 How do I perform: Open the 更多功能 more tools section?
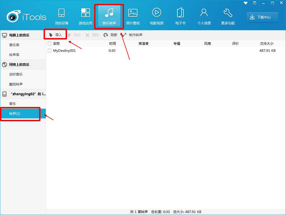[x=228, y=17]
